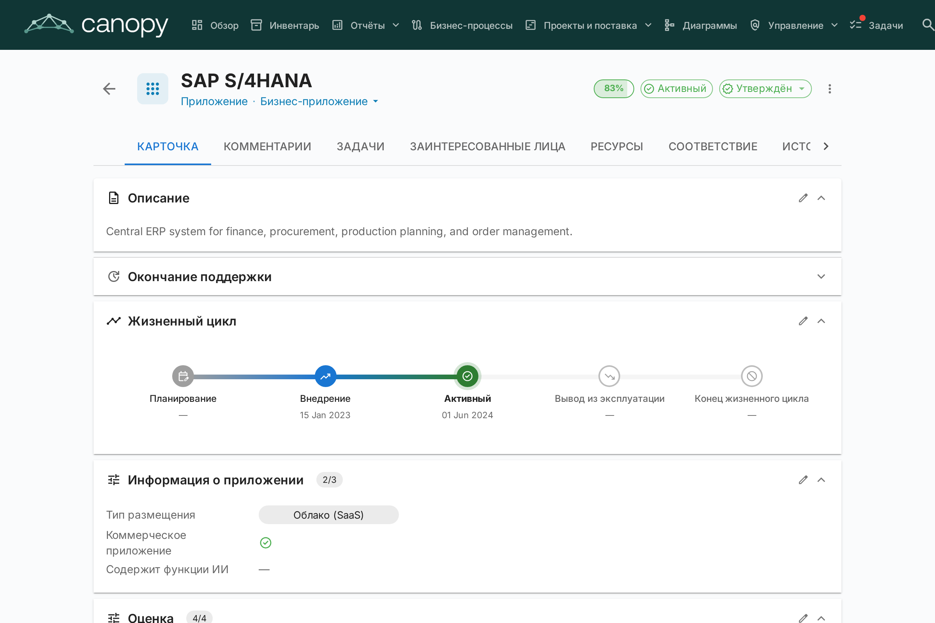The width and height of the screenshot is (935, 623).
Task: Click the Активный status badge
Action: coord(677,89)
